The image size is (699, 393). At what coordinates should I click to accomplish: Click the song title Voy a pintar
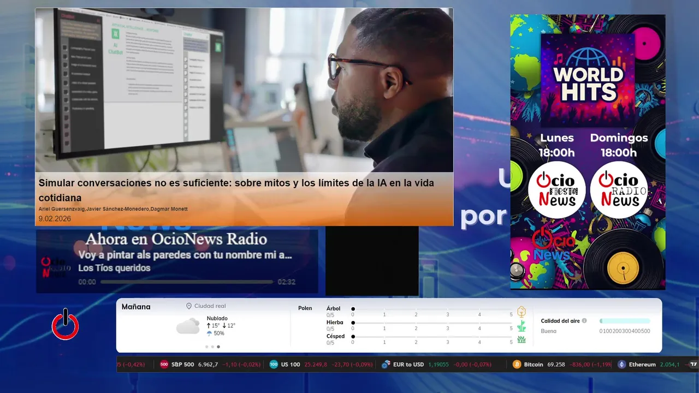point(185,255)
